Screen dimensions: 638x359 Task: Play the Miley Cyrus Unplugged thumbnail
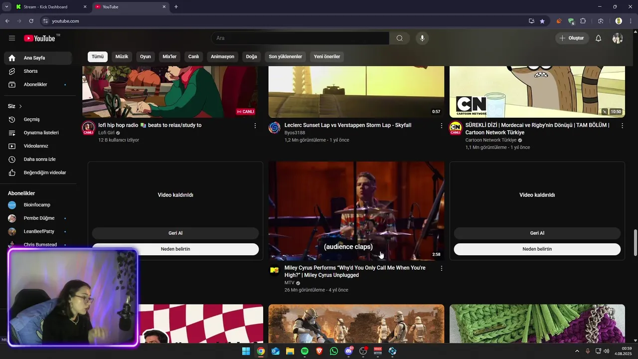[x=356, y=211]
